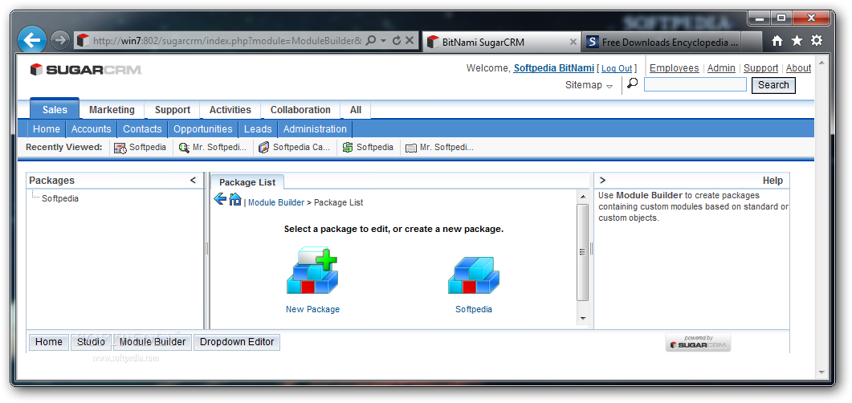Open the Sitemap dropdown
The height and width of the screenshot is (403, 852).
pos(589,85)
